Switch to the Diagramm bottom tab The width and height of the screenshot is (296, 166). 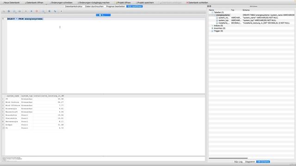(x=250, y=162)
